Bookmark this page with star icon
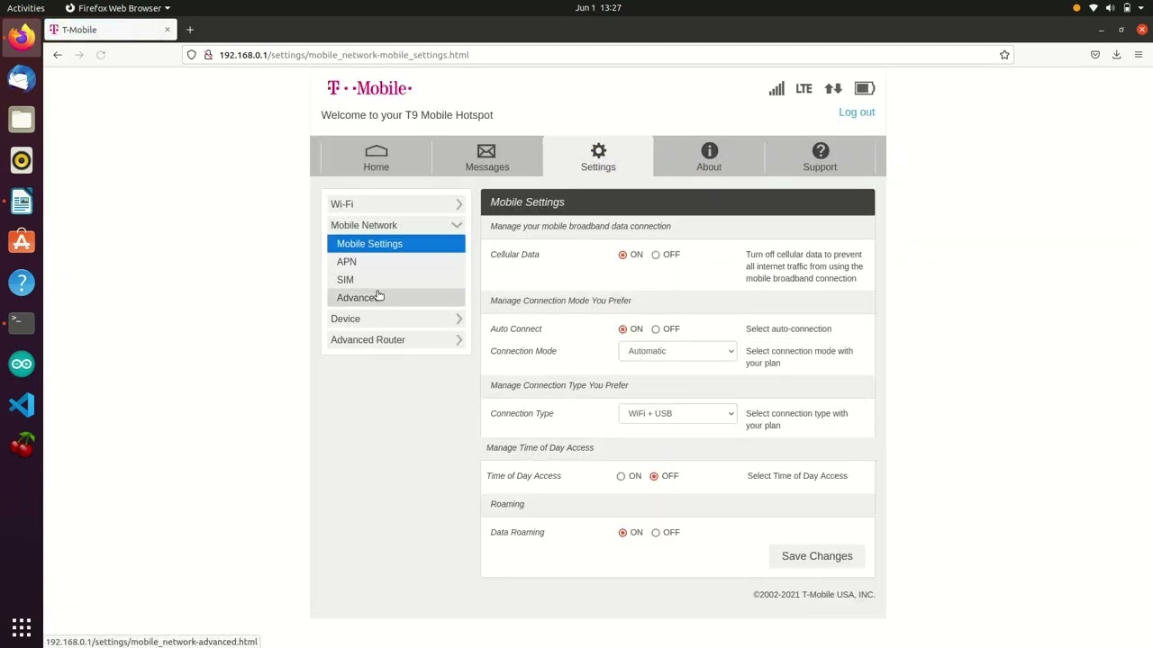Screen dimensions: 1153x648 point(1004,55)
